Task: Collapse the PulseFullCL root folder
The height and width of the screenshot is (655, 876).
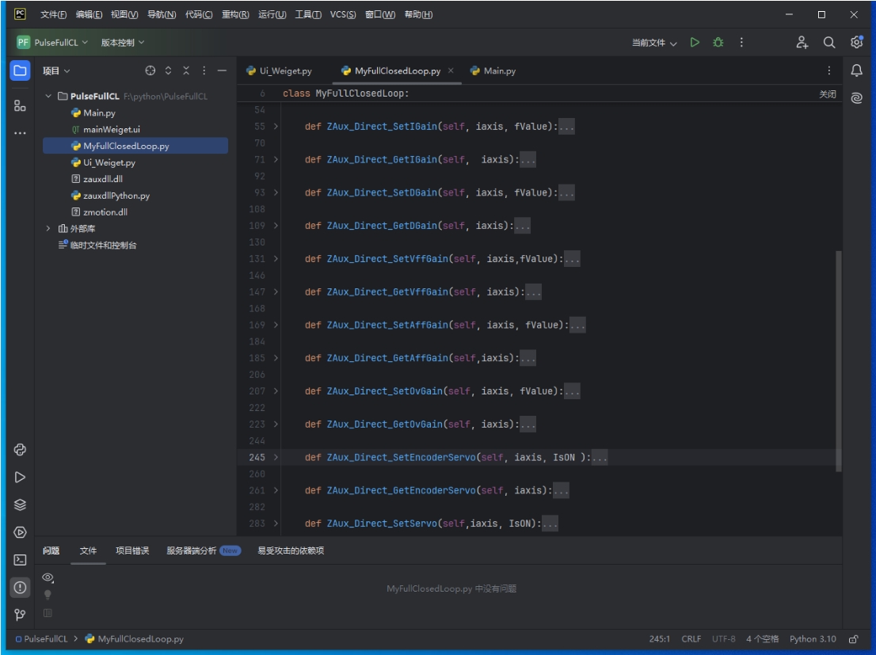Action: pos(48,96)
